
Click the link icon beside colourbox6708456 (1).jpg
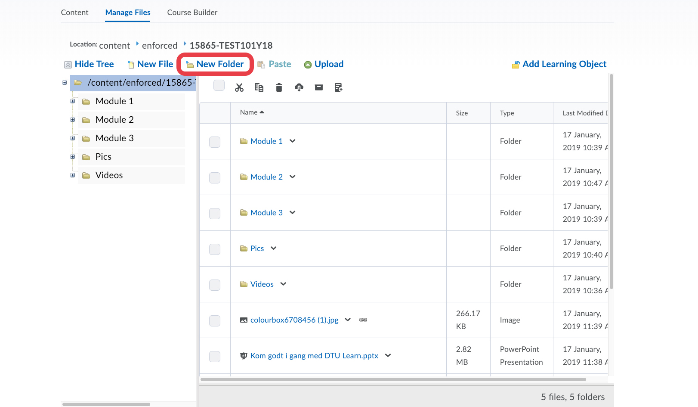[363, 320]
